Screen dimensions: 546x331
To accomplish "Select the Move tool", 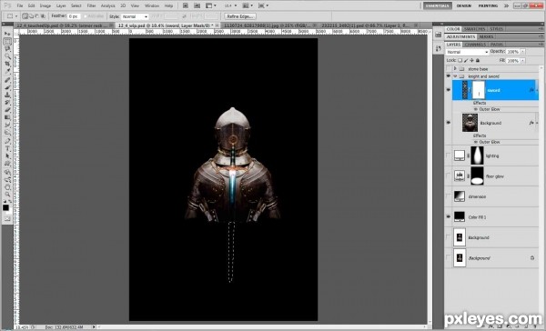I will pyautogui.click(x=7, y=34).
